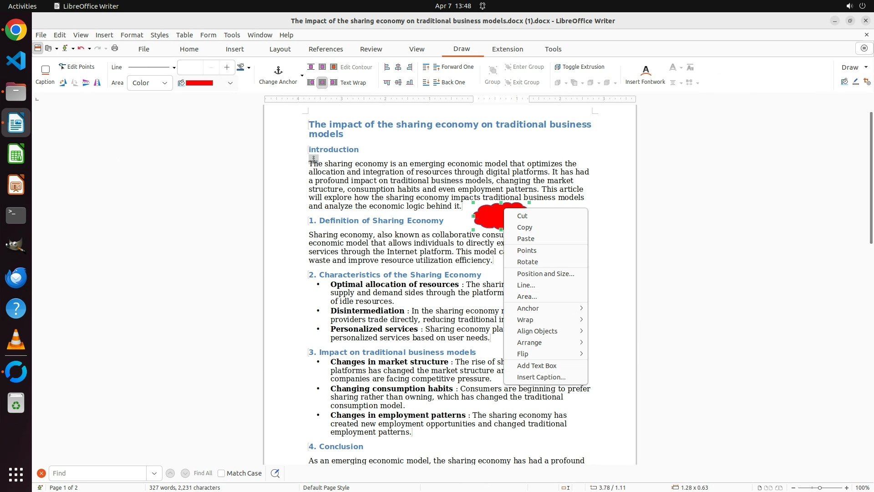Click the Change Anchor icon

[278, 71]
